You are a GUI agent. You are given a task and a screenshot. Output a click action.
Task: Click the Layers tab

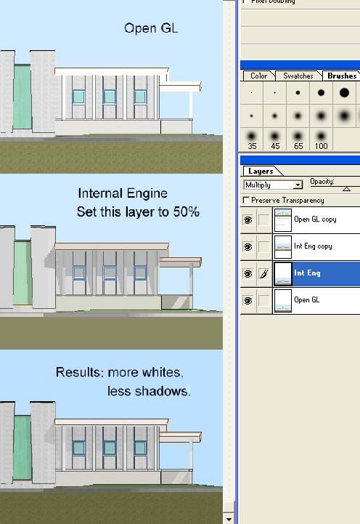point(261,171)
